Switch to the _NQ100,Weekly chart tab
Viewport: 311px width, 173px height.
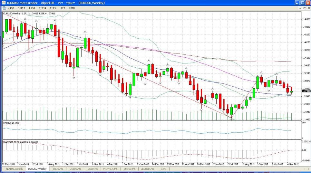14,168
